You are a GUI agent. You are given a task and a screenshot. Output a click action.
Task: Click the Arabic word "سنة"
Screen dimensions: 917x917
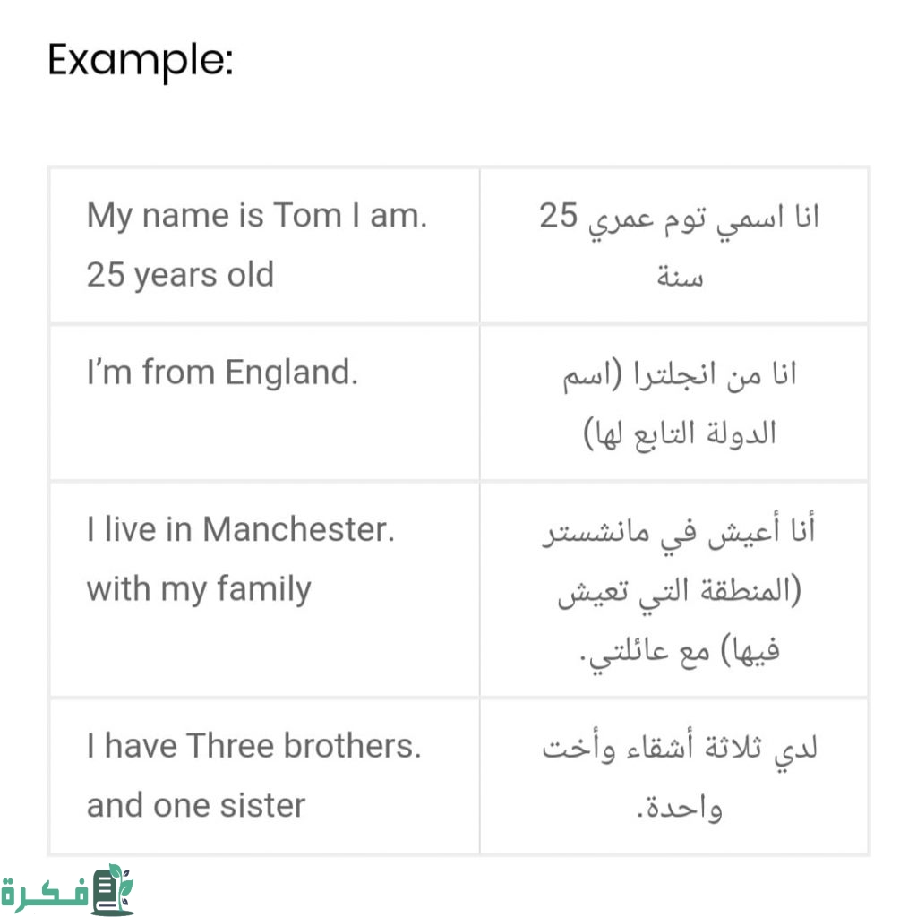[680, 276]
